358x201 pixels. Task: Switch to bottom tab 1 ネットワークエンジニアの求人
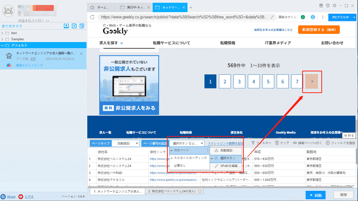point(118,192)
